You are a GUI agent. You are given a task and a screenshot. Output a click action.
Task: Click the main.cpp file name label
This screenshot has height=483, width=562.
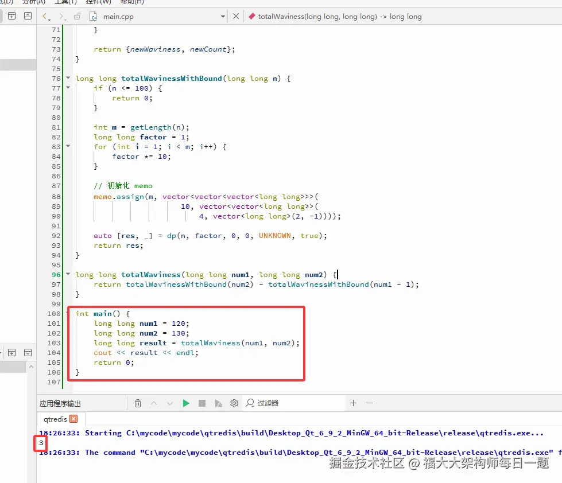(x=118, y=17)
